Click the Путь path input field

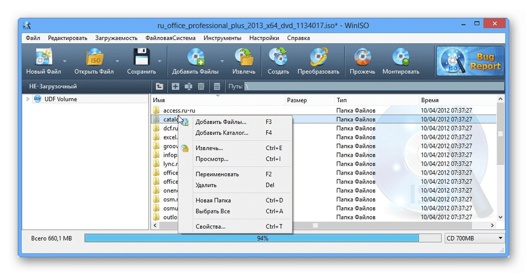tap(374, 87)
